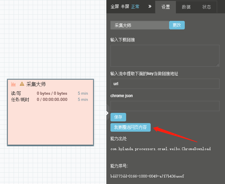Click the 能力出处 label
The height and width of the screenshot is (184, 225).
(119, 139)
